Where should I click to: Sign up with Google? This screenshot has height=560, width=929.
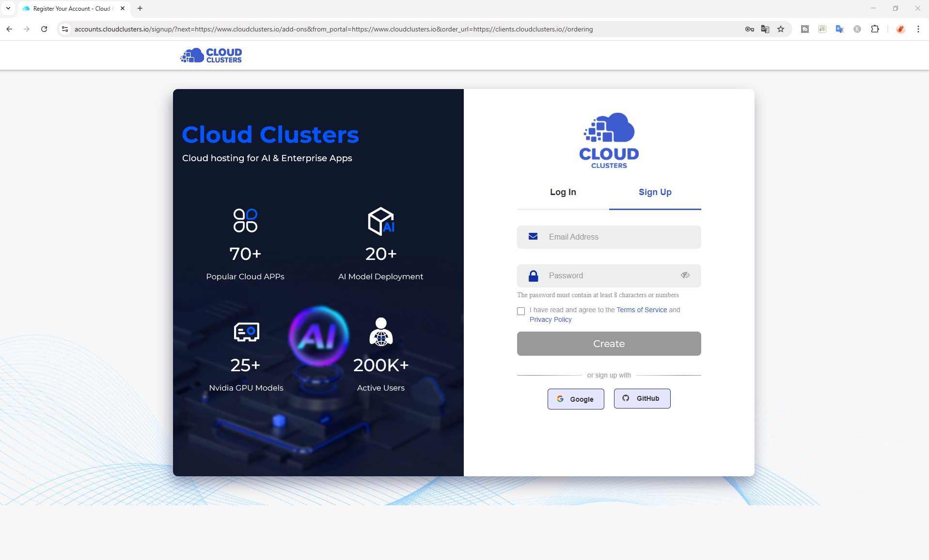(x=576, y=399)
